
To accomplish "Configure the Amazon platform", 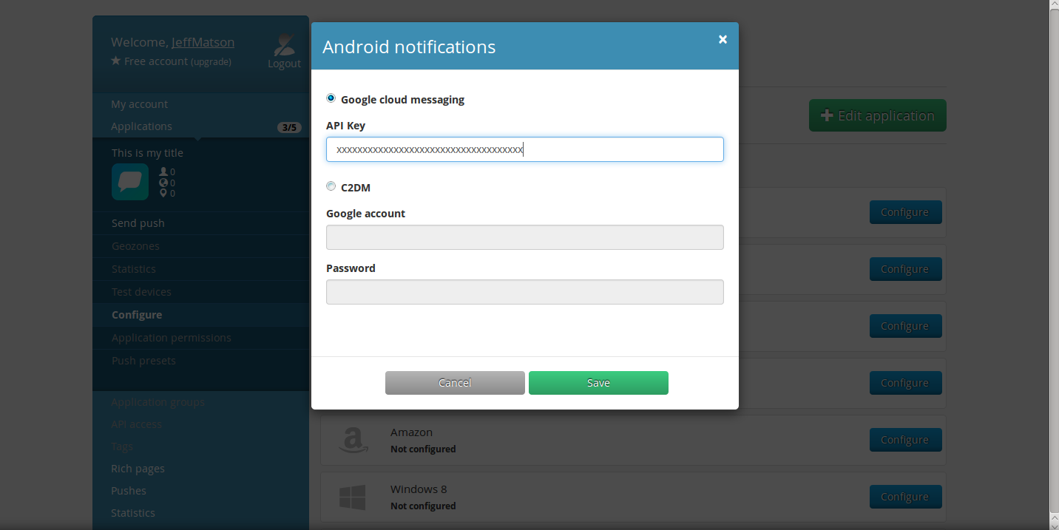I will [905, 440].
